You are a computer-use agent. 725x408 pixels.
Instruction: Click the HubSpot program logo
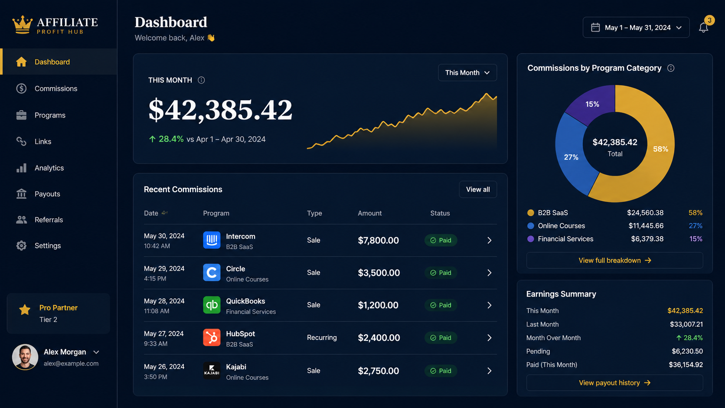[x=212, y=338]
